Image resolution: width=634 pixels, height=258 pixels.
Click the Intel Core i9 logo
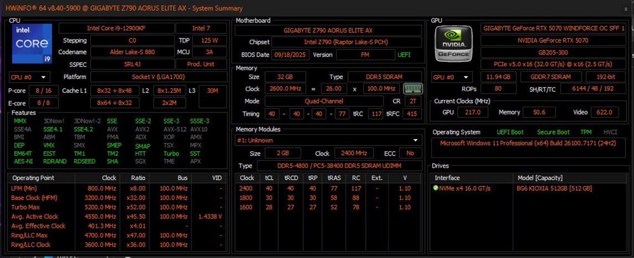pos(32,44)
